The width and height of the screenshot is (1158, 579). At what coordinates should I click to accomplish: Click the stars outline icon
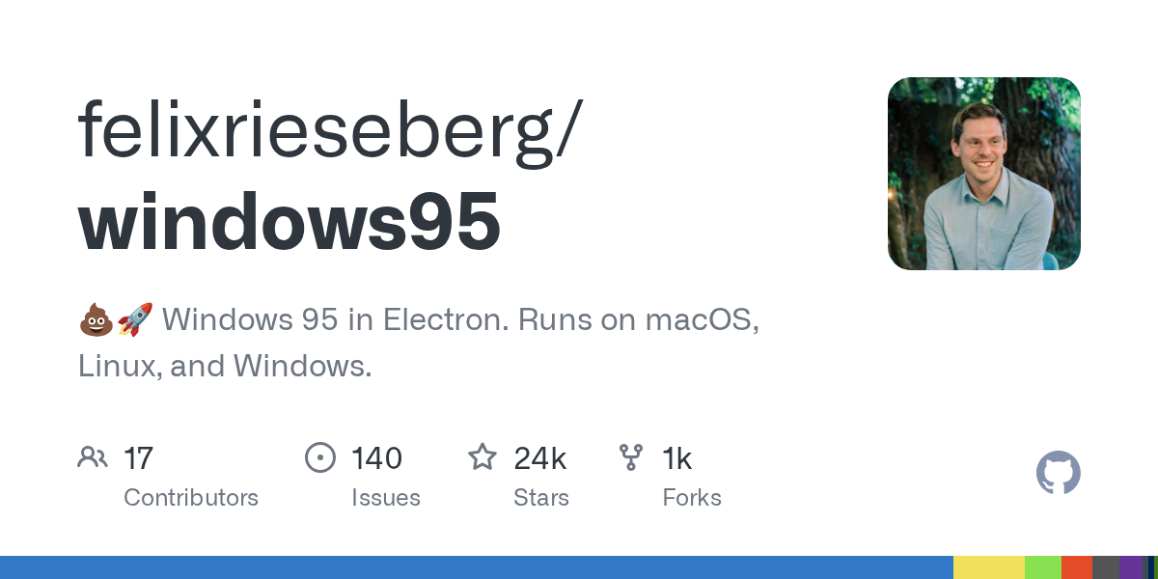click(x=482, y=456)
